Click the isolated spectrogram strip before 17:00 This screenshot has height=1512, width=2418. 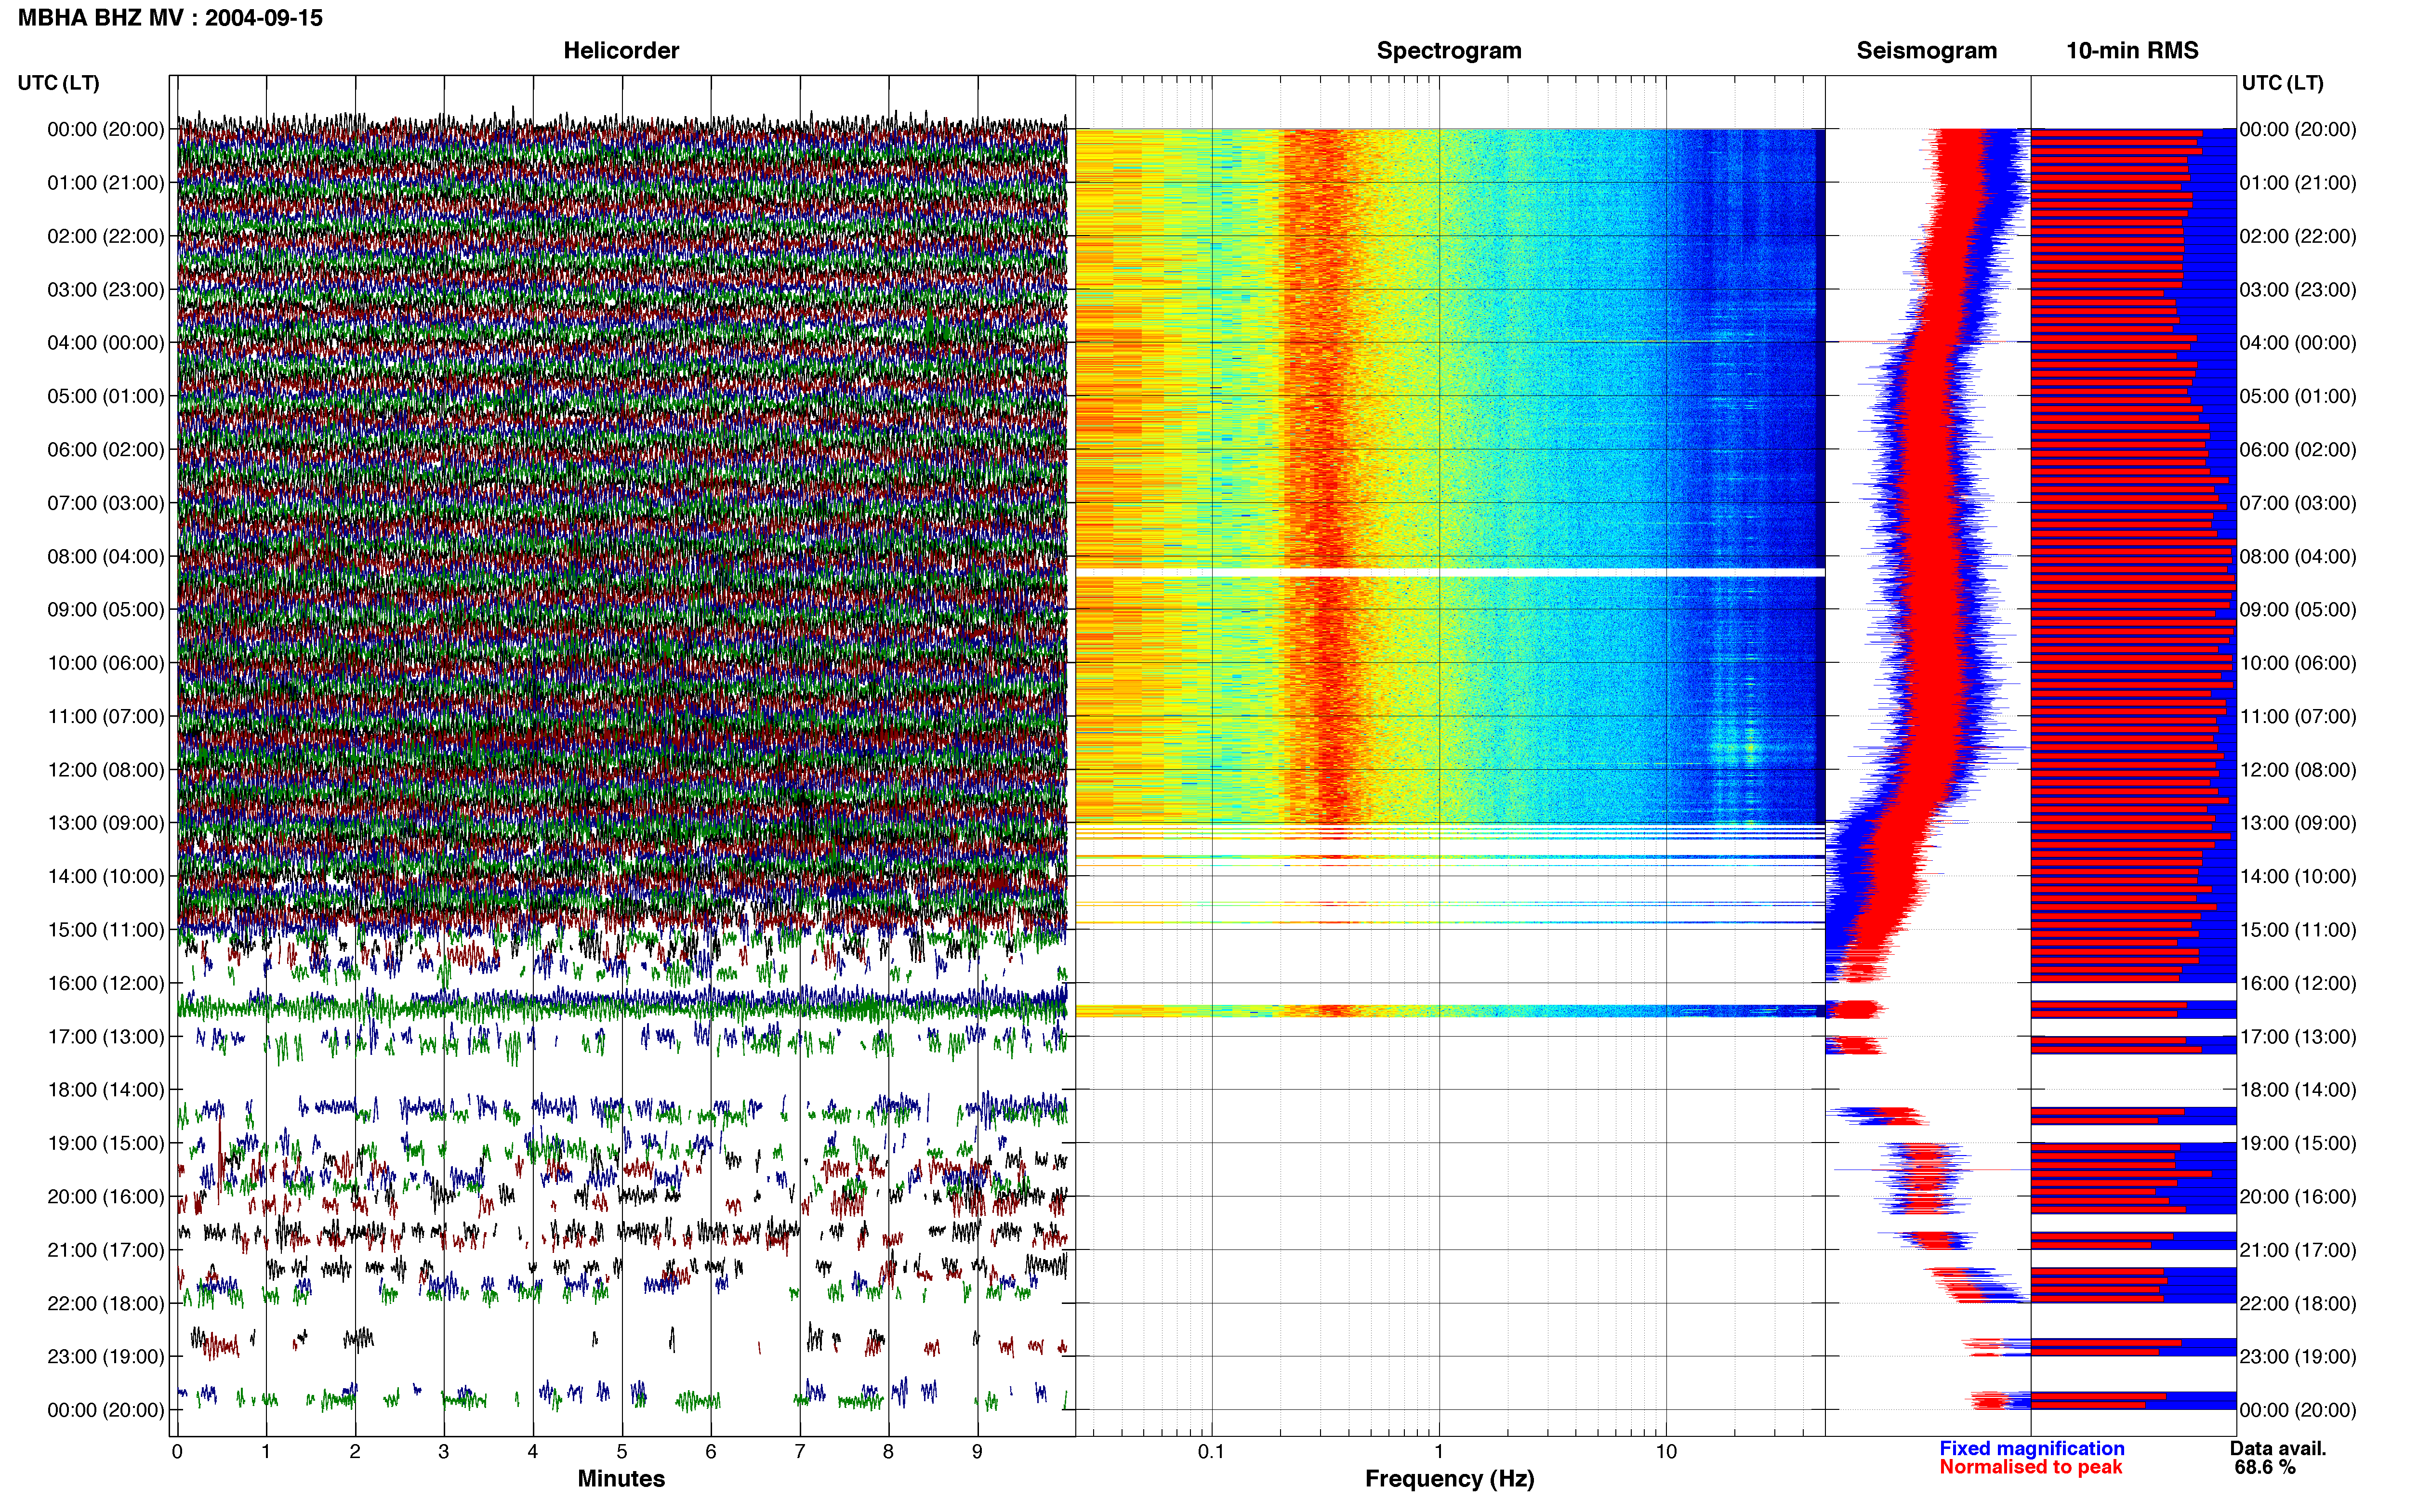[1450, 1011]
